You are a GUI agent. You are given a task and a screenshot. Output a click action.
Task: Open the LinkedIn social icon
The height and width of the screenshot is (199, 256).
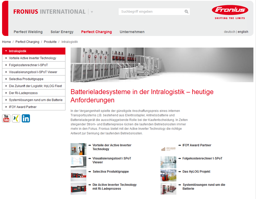[x=26, y=118]
